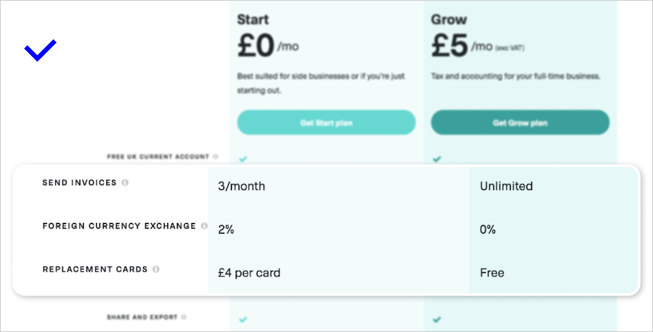Image resolution: width=653 pixels, height=332 pixels.
Task: Open info icon beside Replacement Cards
Action: (156, 269)
